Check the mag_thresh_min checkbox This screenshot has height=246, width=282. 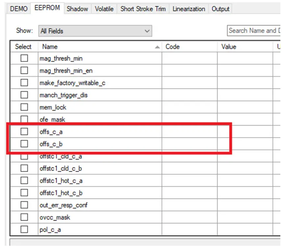24,58
